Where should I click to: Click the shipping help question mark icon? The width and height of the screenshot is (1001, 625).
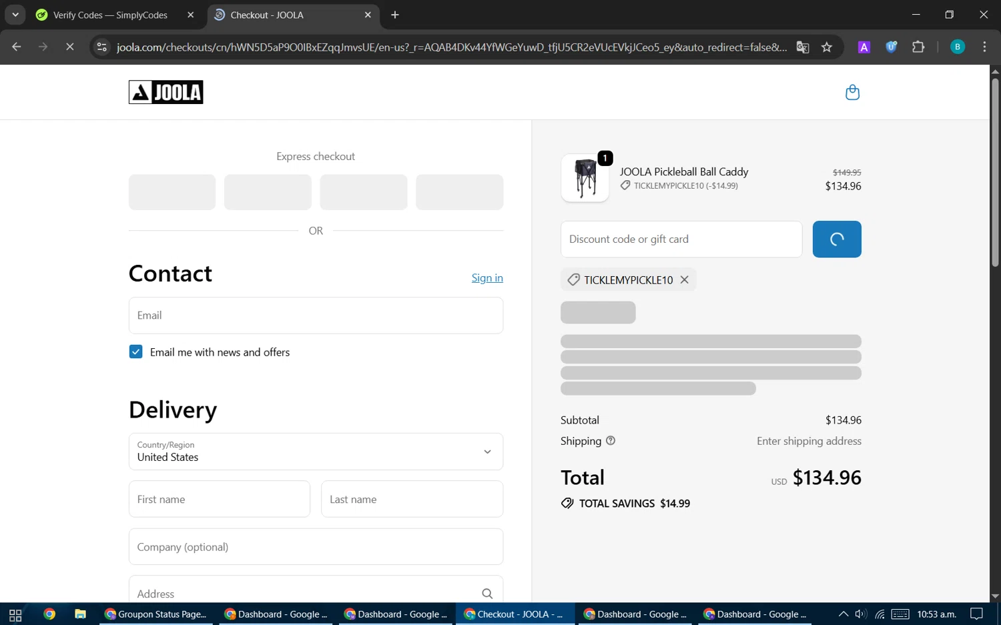click(610, 441)
